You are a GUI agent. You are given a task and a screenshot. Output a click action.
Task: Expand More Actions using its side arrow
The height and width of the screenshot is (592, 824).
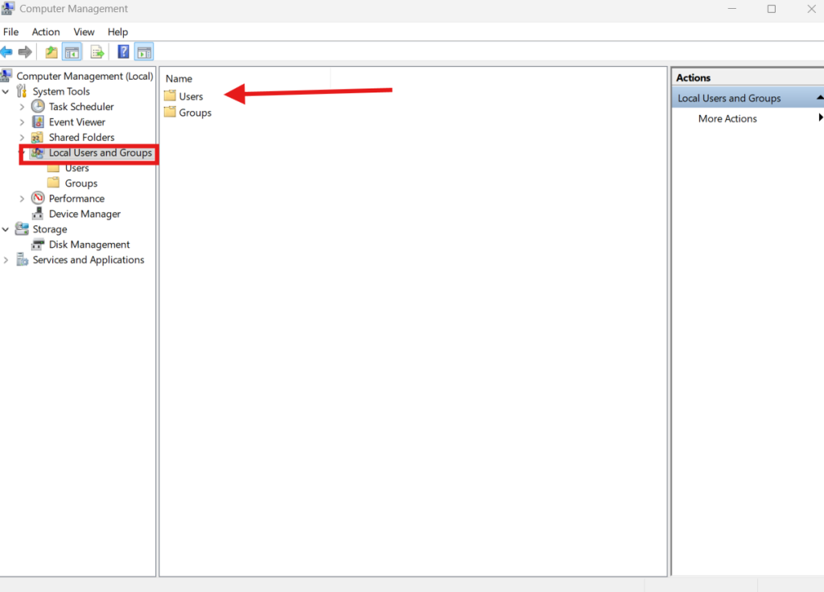click(x=820, y=117)
